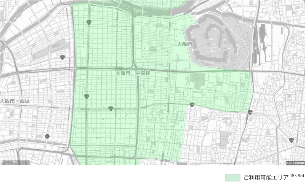Click the route 41 shield marker
Image resolution: width=306 pixels, height=183 pixels.
point(47,136)
